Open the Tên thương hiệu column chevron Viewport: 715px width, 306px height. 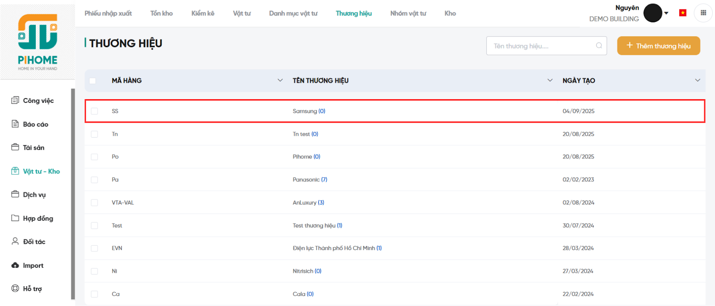(x=550, y=80)
